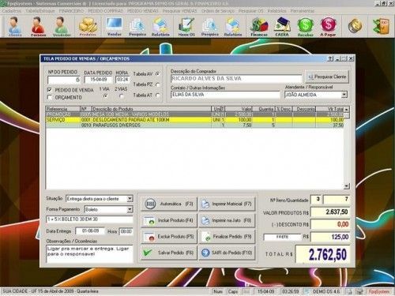Click the Imprimir na Jato (F8) button
The image size is (395, 296).
[227, 220]
